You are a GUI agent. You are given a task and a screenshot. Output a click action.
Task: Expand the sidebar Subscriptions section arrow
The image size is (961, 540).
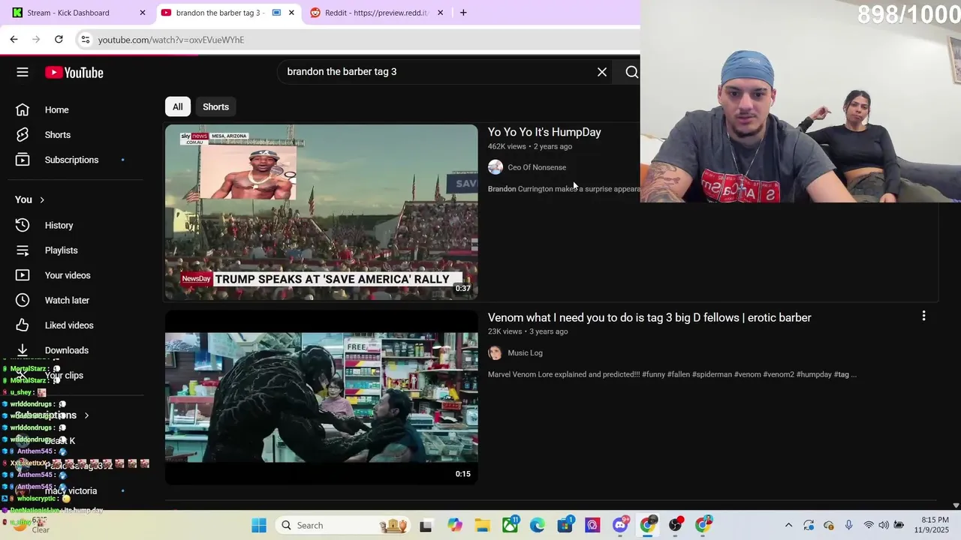86,415
